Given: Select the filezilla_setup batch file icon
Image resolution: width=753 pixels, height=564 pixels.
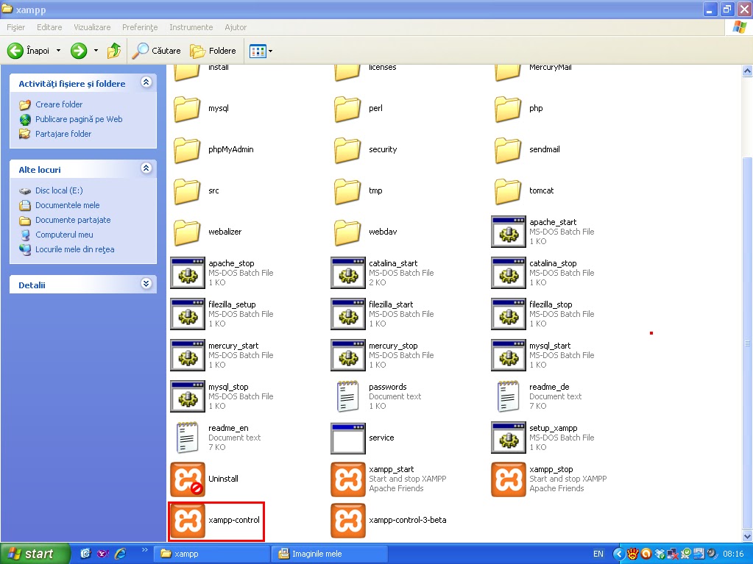Looking at the screenshot, I should 188,314.
